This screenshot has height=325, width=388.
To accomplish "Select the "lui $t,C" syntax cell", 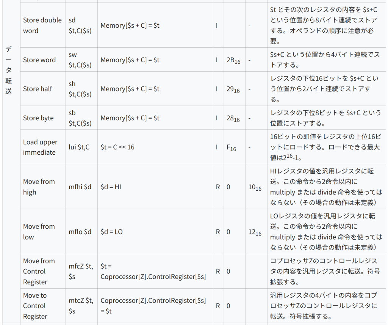I will pos(79,147).
